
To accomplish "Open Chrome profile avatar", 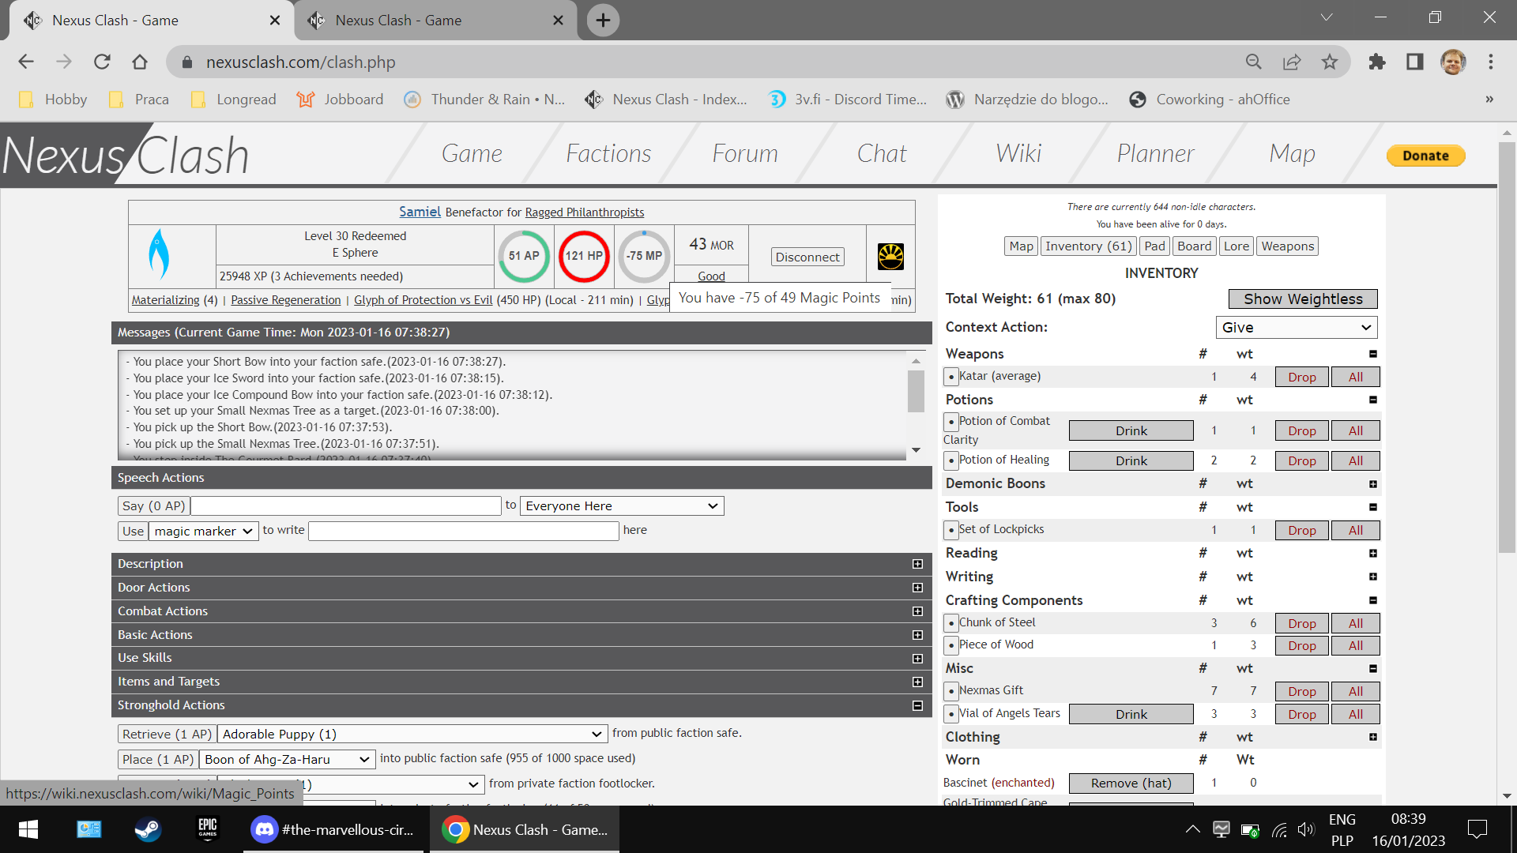I will (x=1453, y=62).
